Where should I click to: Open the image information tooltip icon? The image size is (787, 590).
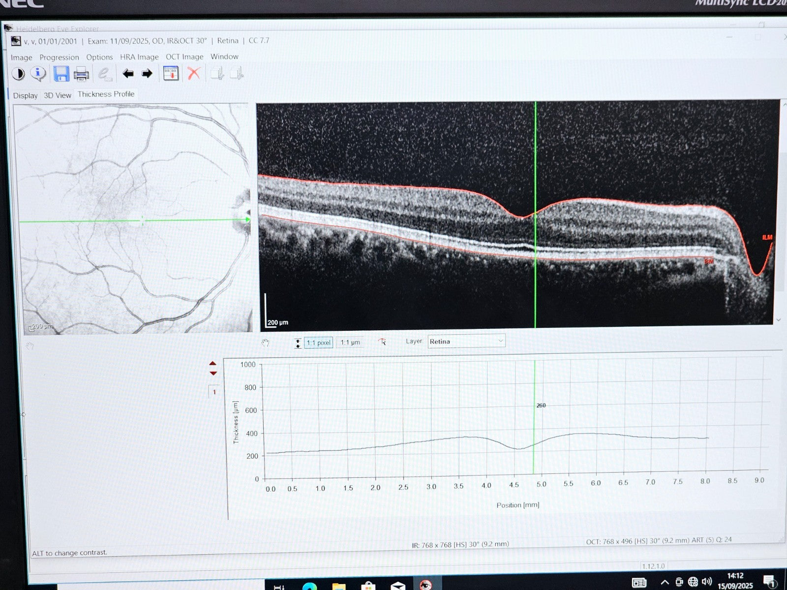(39, 73)
